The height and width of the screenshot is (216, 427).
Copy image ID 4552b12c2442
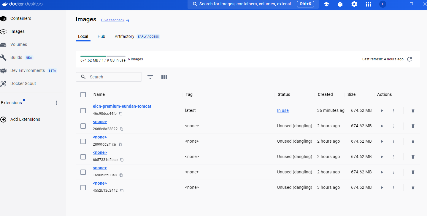click(x=122, y=191)
